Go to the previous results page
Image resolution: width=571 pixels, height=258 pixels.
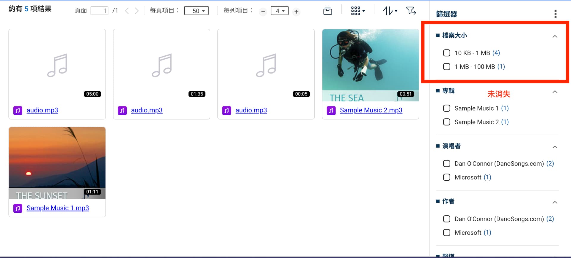127,11
